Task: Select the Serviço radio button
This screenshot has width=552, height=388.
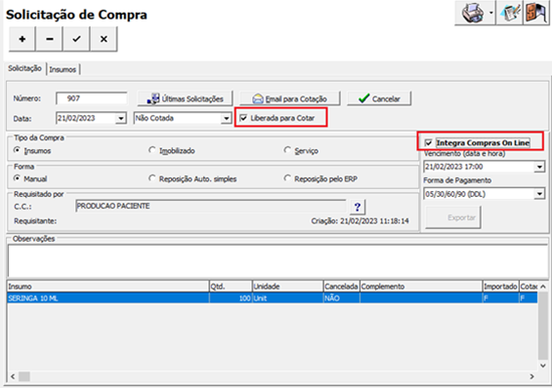Action: 287,150
